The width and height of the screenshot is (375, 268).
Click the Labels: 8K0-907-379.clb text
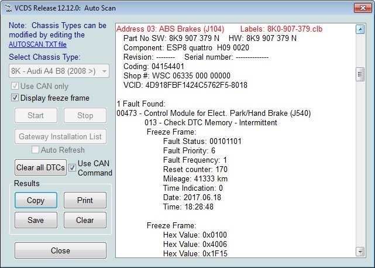tap(281, 29)
